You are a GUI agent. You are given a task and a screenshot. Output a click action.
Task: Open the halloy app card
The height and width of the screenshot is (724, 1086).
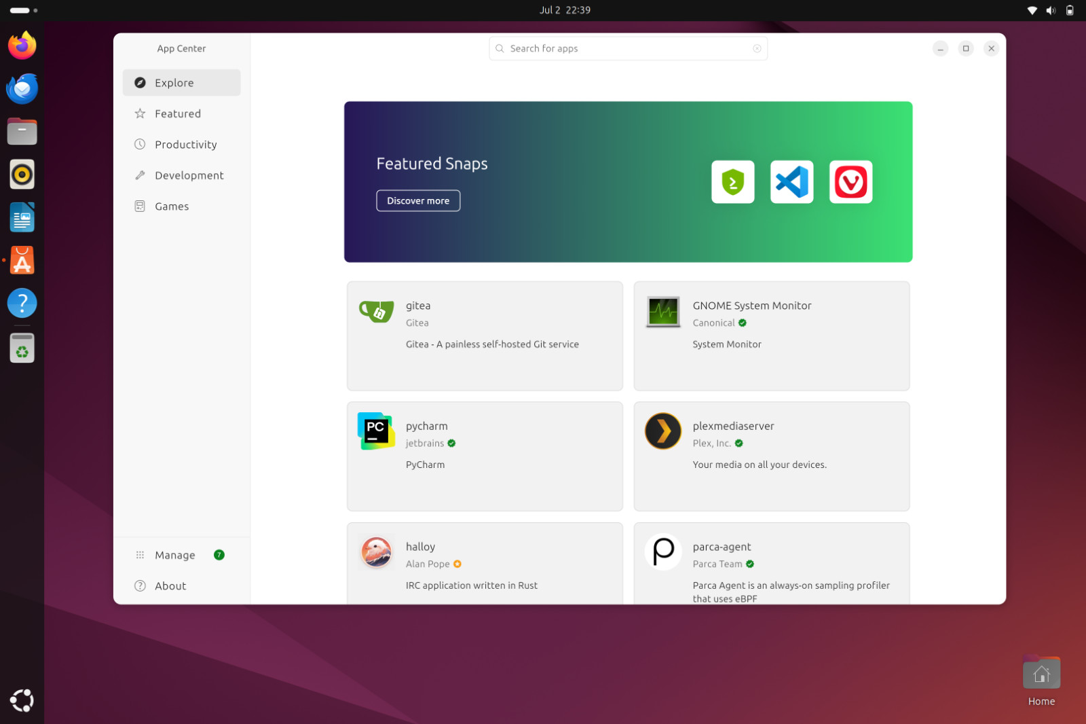click(485, 563)
